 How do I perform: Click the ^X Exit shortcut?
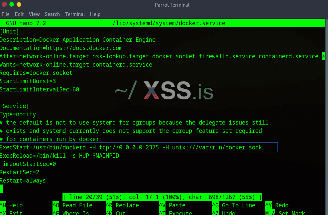(11, 212)
